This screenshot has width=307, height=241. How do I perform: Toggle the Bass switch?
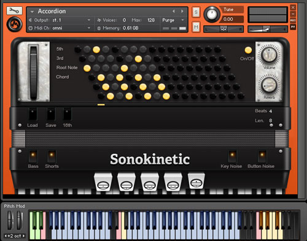click(33, 156)
